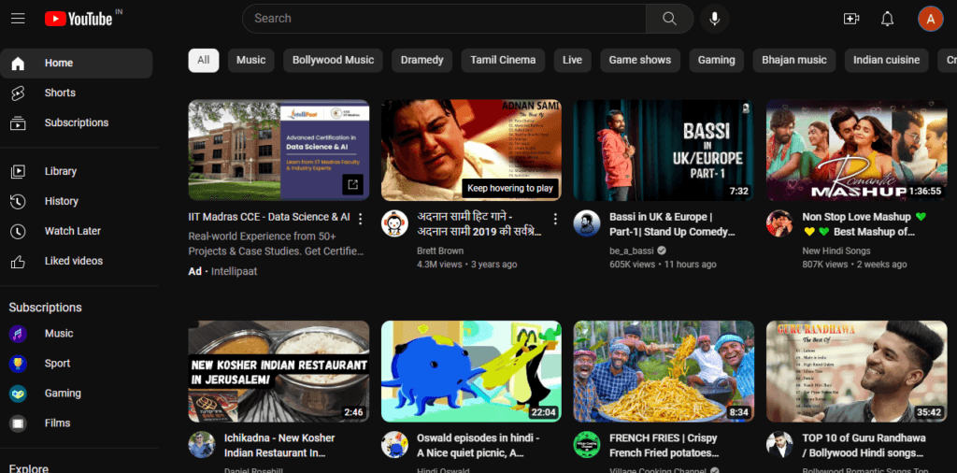Select the Dramedy filter chip
957x473 pixels.
click(x=421, y=61)
